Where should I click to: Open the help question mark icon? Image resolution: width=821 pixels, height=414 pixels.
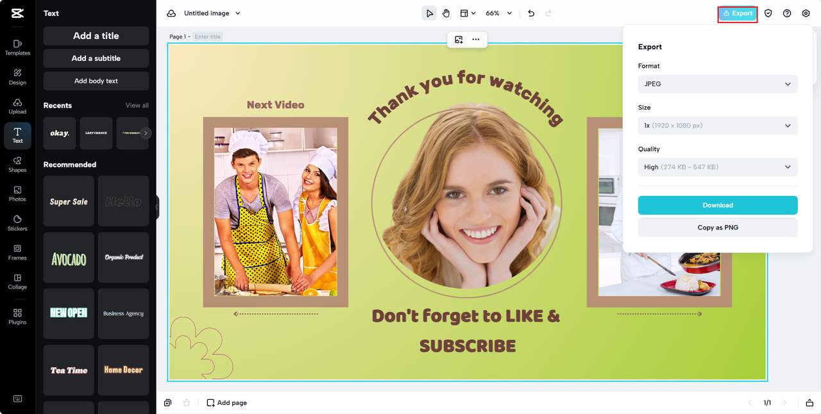click(787, 13)
